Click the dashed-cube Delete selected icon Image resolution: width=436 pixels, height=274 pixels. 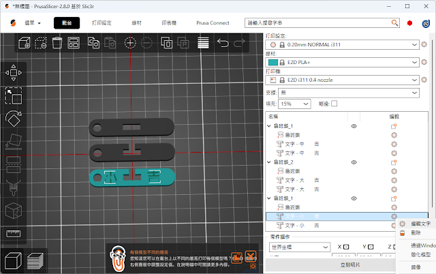41,43
